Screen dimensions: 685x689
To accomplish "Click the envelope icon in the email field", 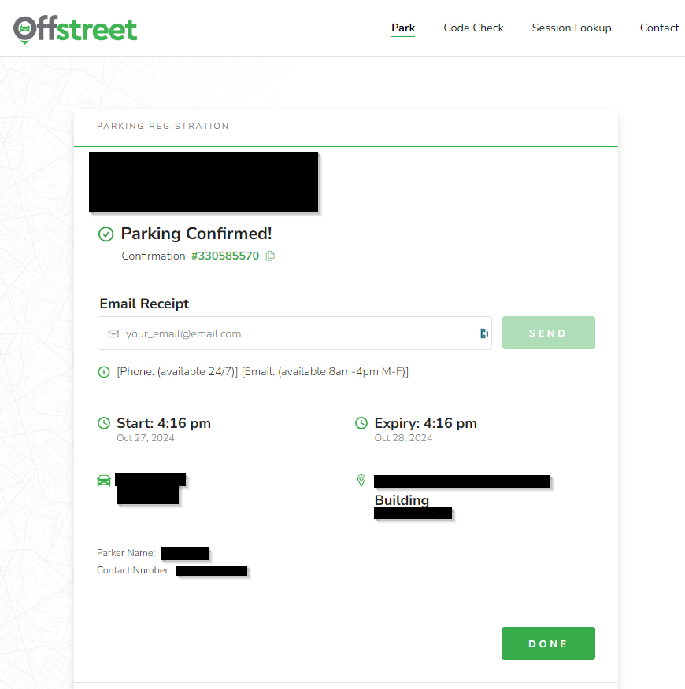I will (x=113, y=333).
